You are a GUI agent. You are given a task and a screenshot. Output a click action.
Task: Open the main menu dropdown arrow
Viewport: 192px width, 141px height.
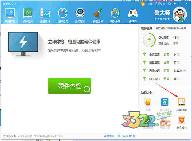[175, 4]
